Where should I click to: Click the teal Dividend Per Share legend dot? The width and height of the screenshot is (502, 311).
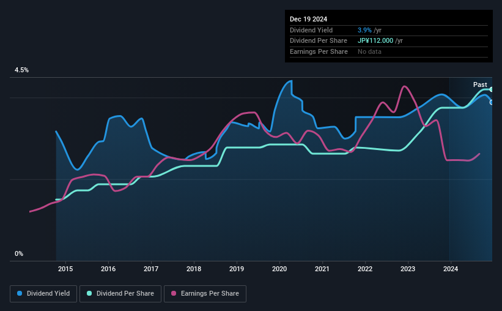click(89, 293)
